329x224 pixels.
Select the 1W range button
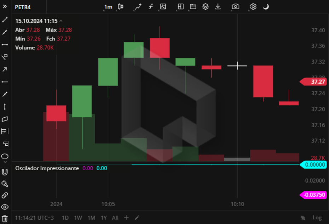(78, 218)
